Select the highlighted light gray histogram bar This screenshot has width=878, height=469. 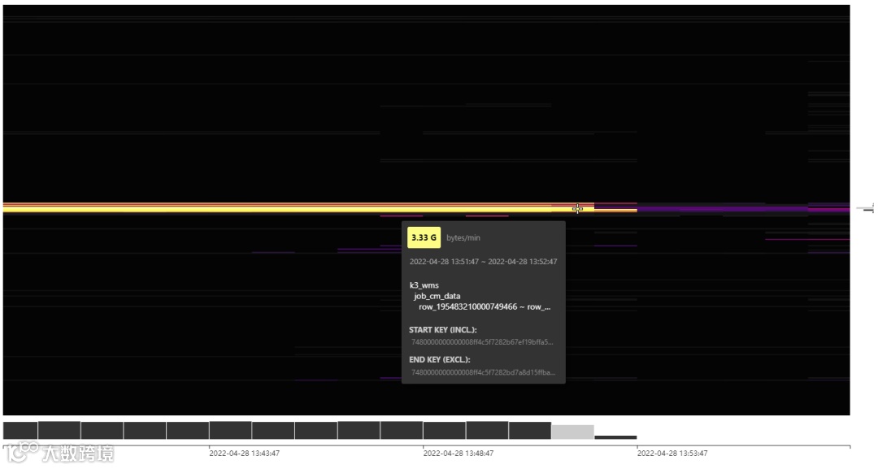(572, 432)
